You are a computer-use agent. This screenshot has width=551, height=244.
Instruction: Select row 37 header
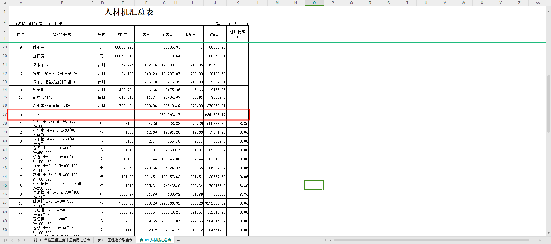(x=5, y=114)
